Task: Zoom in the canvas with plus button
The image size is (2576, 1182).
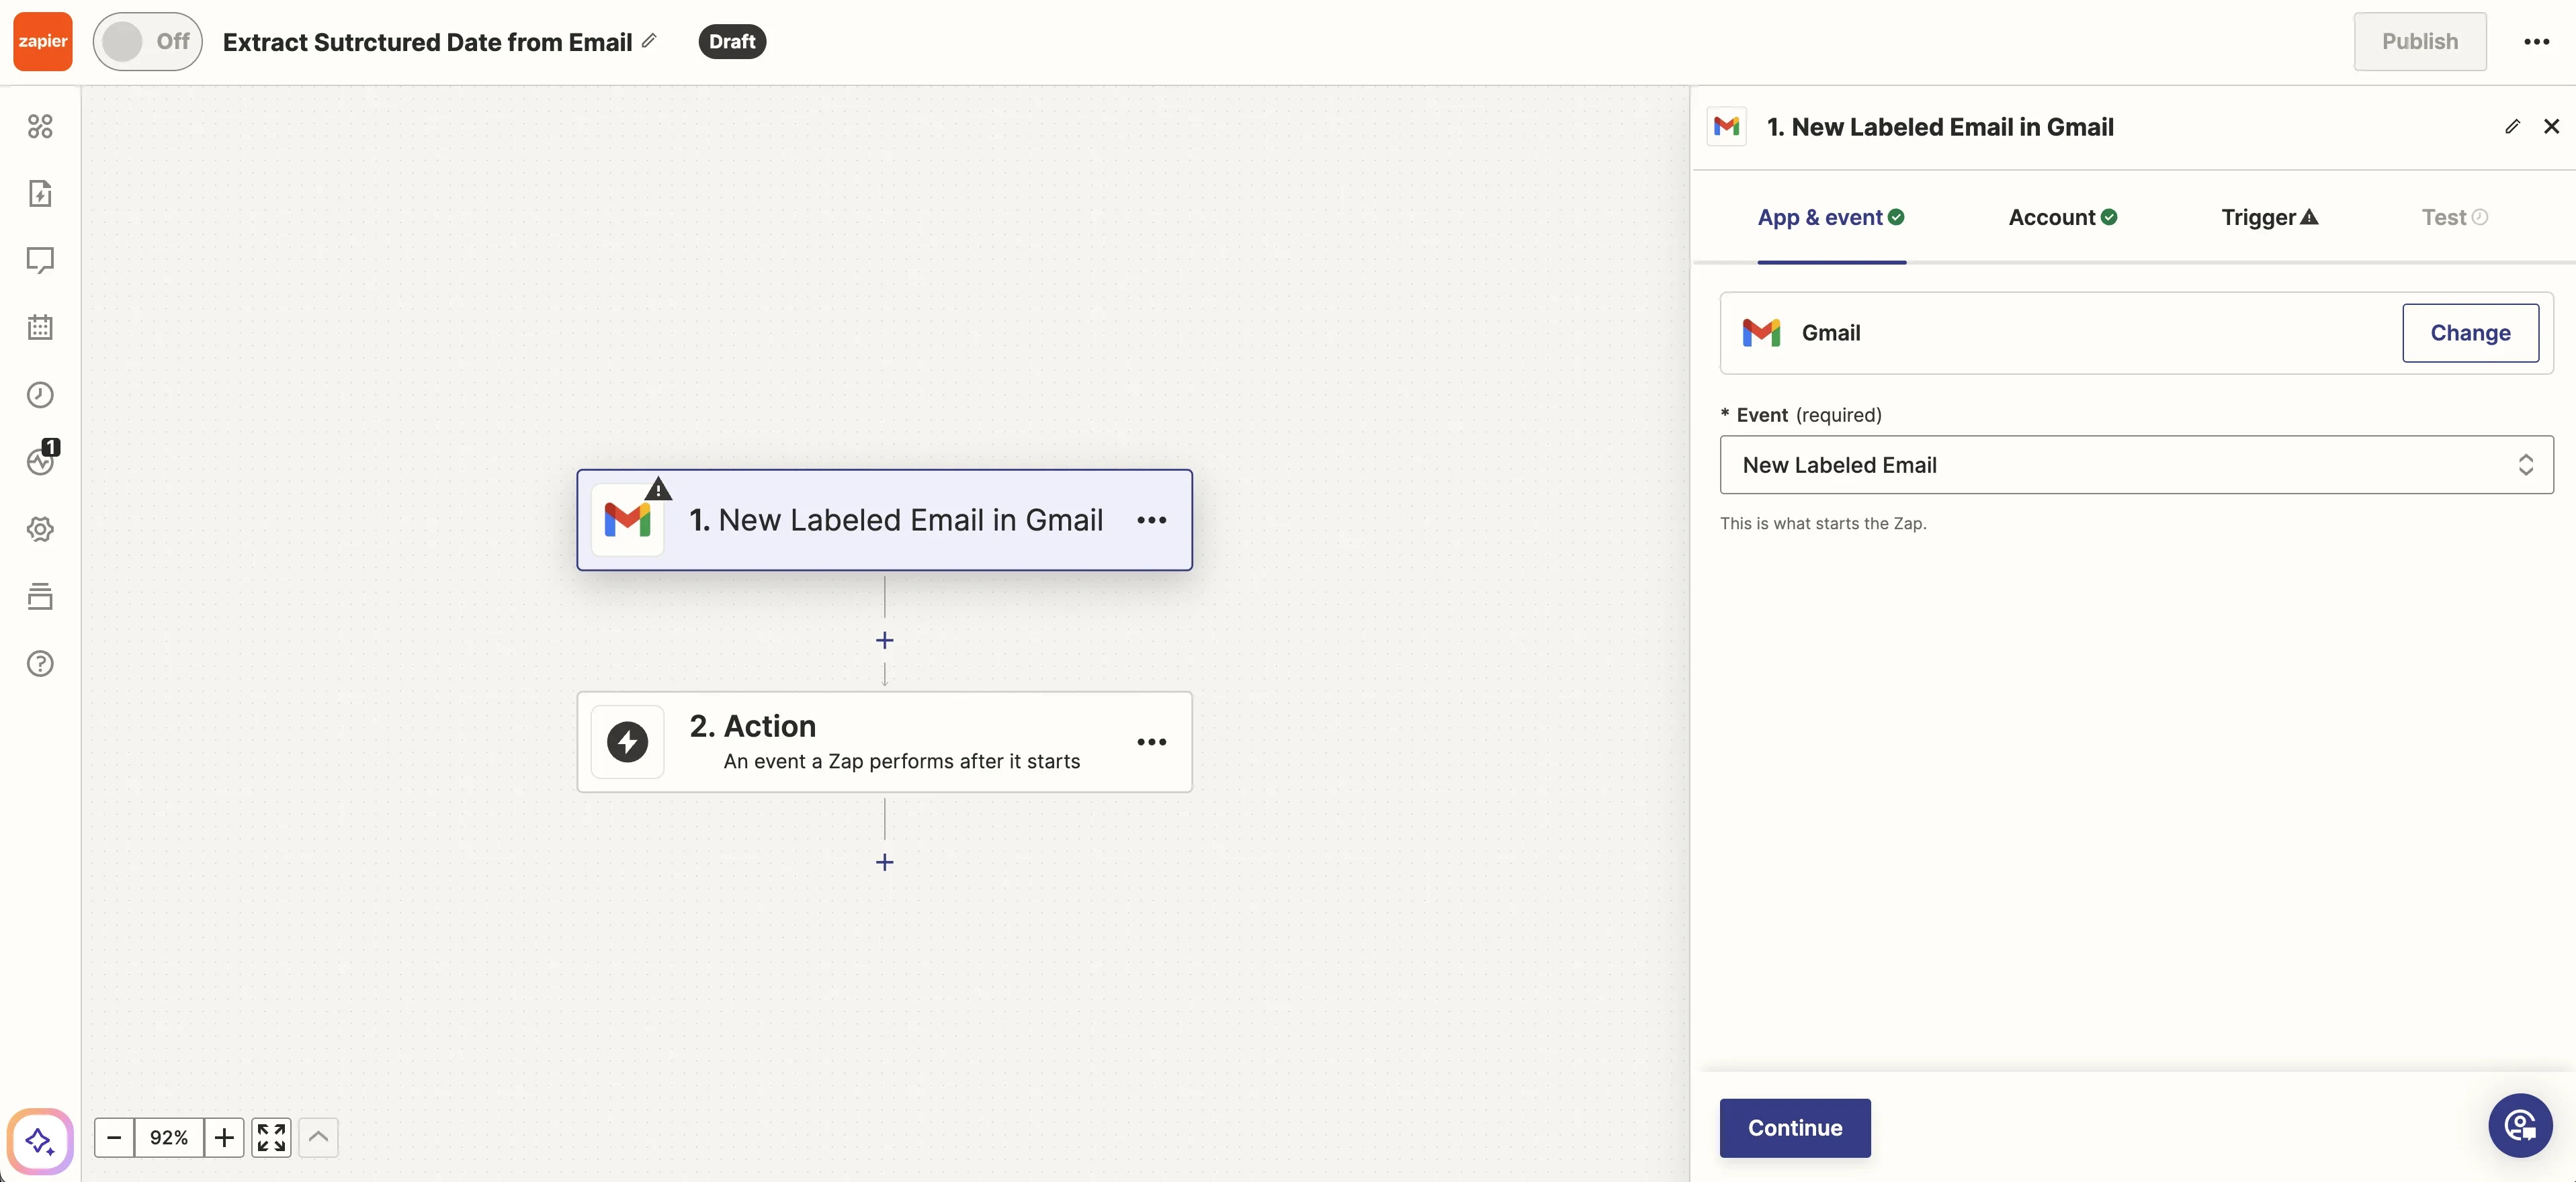Action: pos(224,1137)
